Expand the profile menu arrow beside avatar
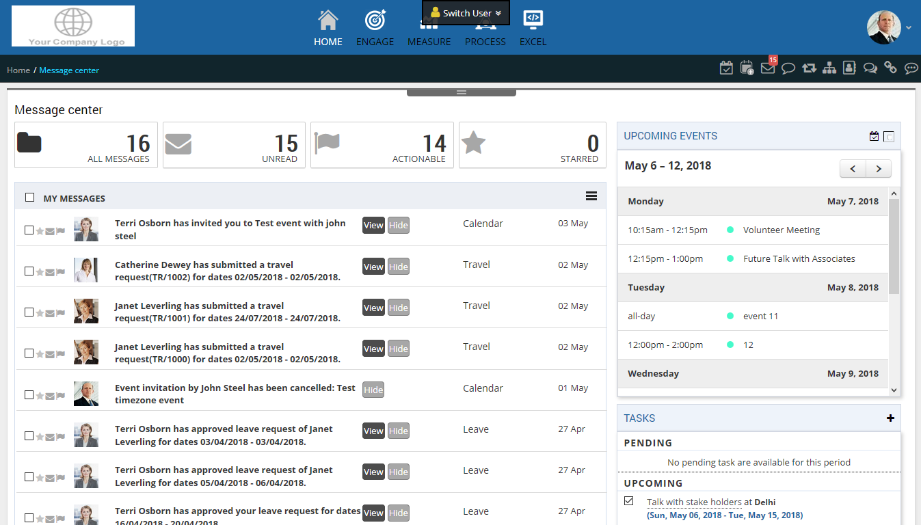This screenshot has width=921, height=525. point(909,28)
